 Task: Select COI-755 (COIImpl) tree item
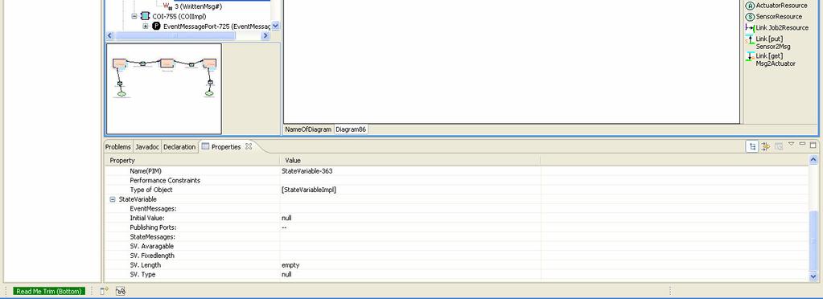[x=179, y=16]
